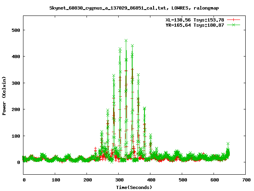
Task: Click the green YR legend line sample
Action: pos(233,25)
